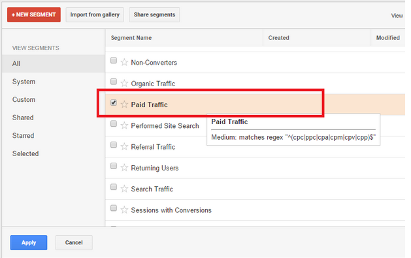This screenshot has width=411, height=258.
Task: Apply the selected segments
Action: [29, 242]
